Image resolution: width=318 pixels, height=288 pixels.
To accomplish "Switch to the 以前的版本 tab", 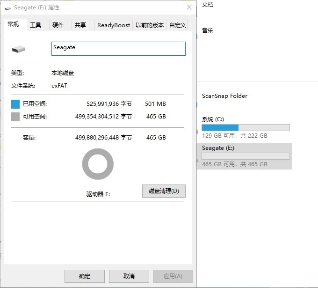I will pyautogui.click(x=150, y=25).
